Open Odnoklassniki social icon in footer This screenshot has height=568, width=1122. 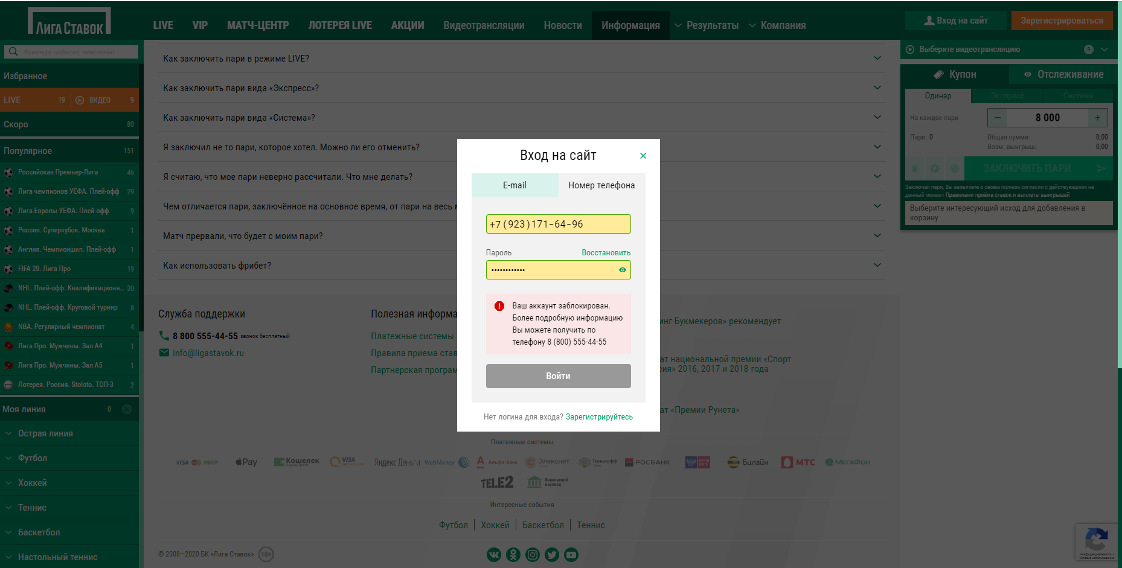point(513,555)
